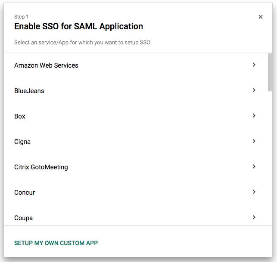
Task: Click the arrow beside Concur
Action: coord(254,192)
